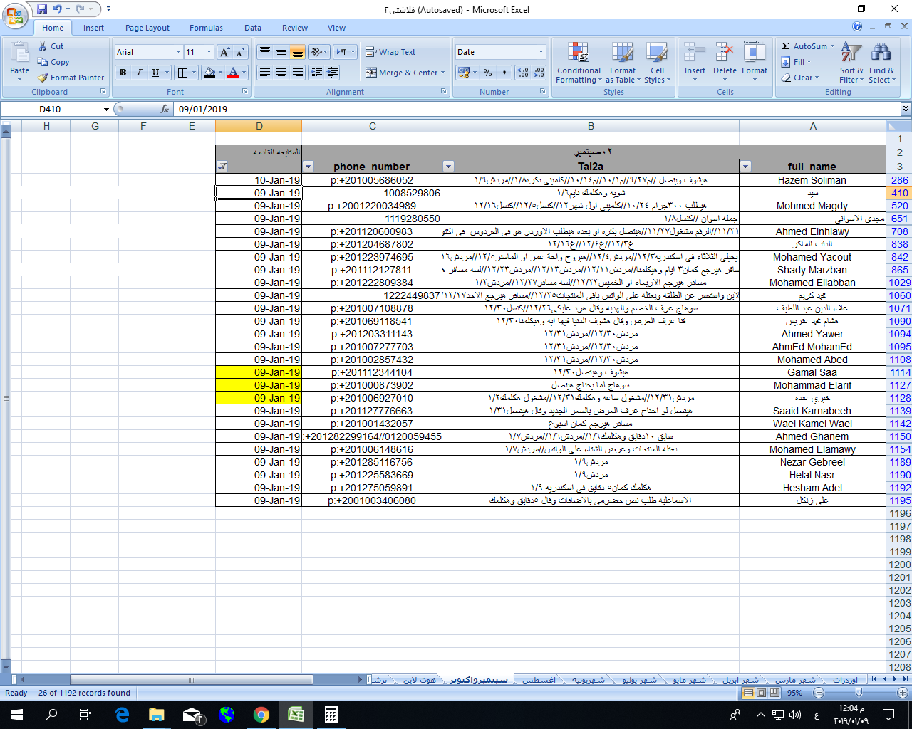
Task: Click the Find & Select icon
Action: (881, 63)
